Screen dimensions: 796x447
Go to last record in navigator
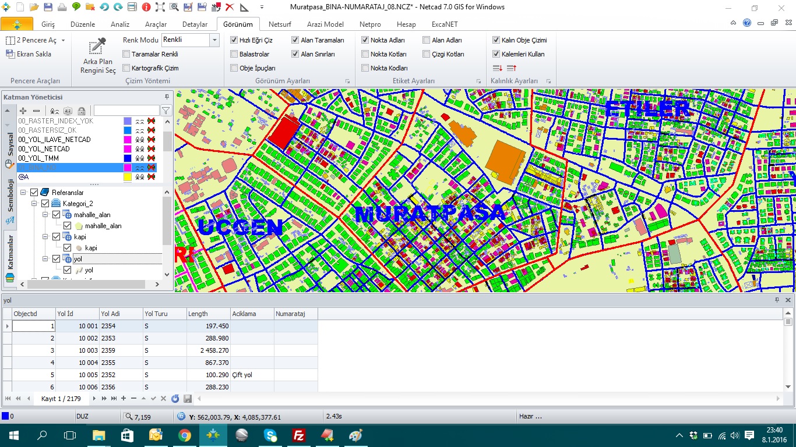[x=114, y=399]
